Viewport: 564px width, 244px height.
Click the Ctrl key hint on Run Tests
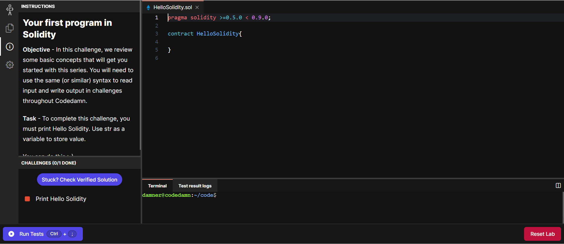54,234
